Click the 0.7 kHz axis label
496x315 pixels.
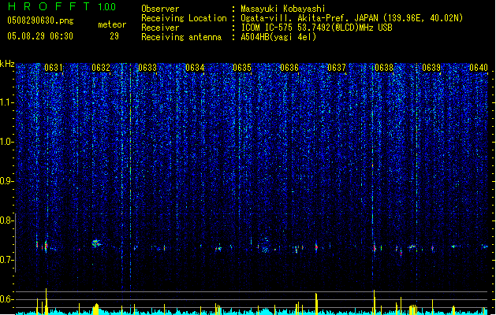point(7,260)
